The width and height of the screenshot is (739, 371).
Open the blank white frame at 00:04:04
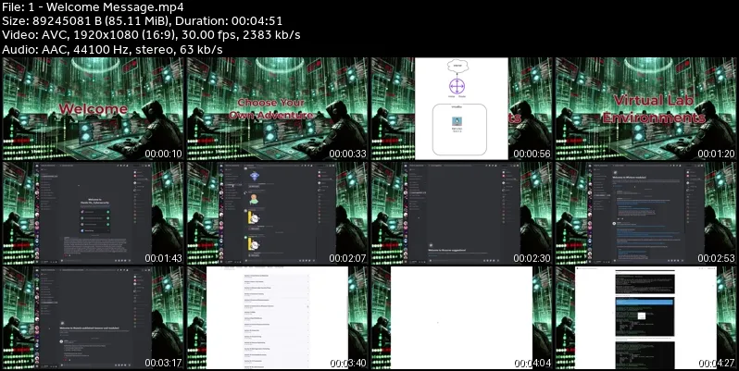click(461, 317)
